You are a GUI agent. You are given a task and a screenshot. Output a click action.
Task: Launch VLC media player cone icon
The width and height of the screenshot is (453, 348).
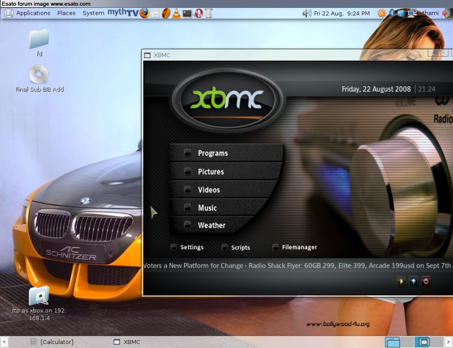click(176, 13)
